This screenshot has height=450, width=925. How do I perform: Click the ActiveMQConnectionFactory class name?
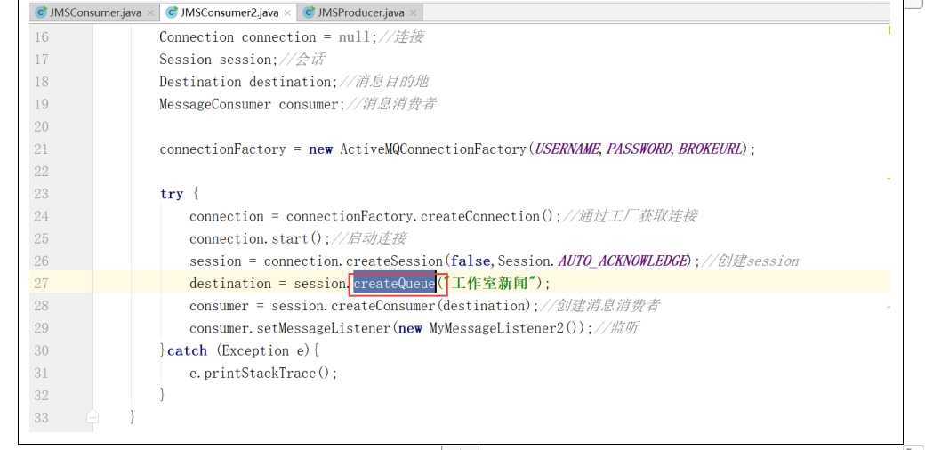tap(432, 149)
